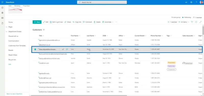
Task: Open the My sites globe icon
Action: pyautogui.click(x=2, y=13)
